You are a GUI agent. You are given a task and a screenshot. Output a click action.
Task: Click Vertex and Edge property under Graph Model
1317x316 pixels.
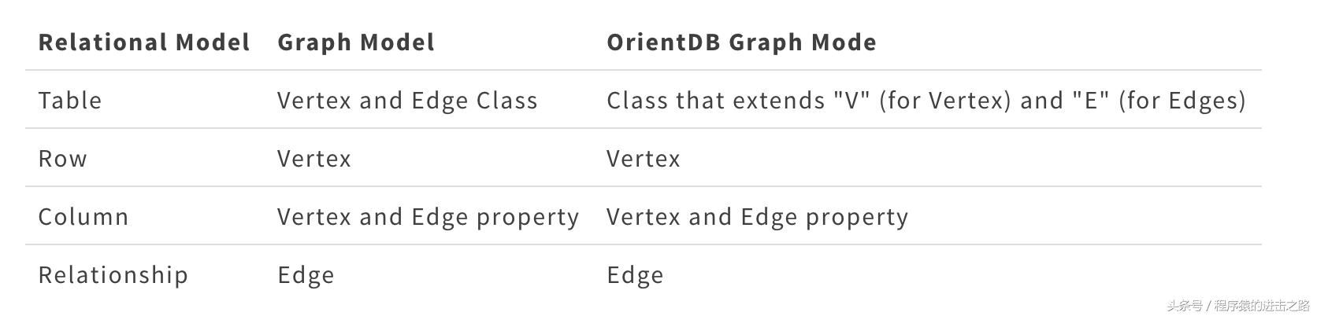click(428, 217)
